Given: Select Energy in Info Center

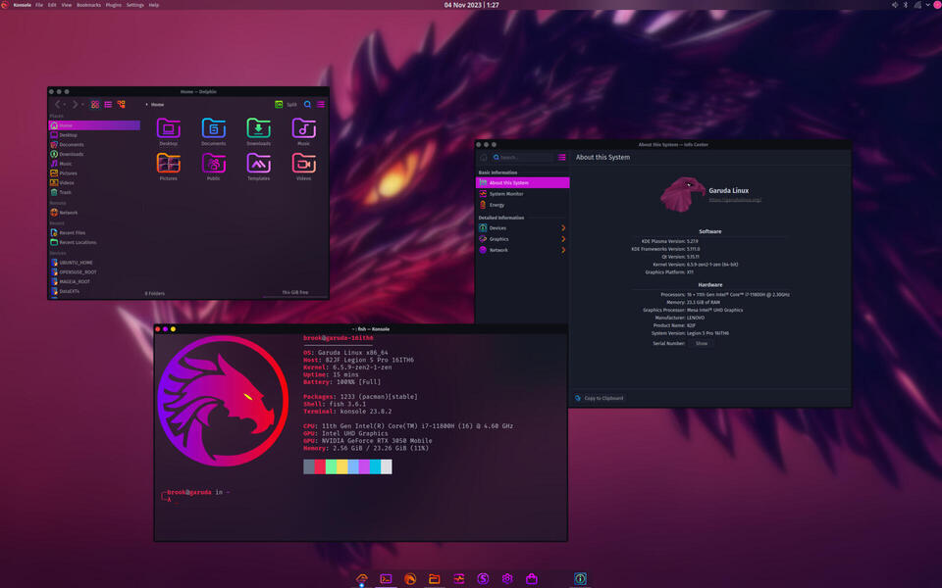Looking at the screenshot, I should pos(523,205).
